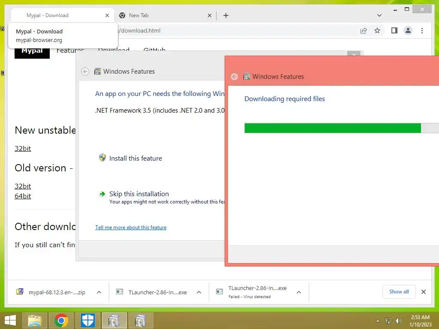Open Chrome three-dot menu
The height and width of the screenshot is (329, 439).
pos(422,30)
